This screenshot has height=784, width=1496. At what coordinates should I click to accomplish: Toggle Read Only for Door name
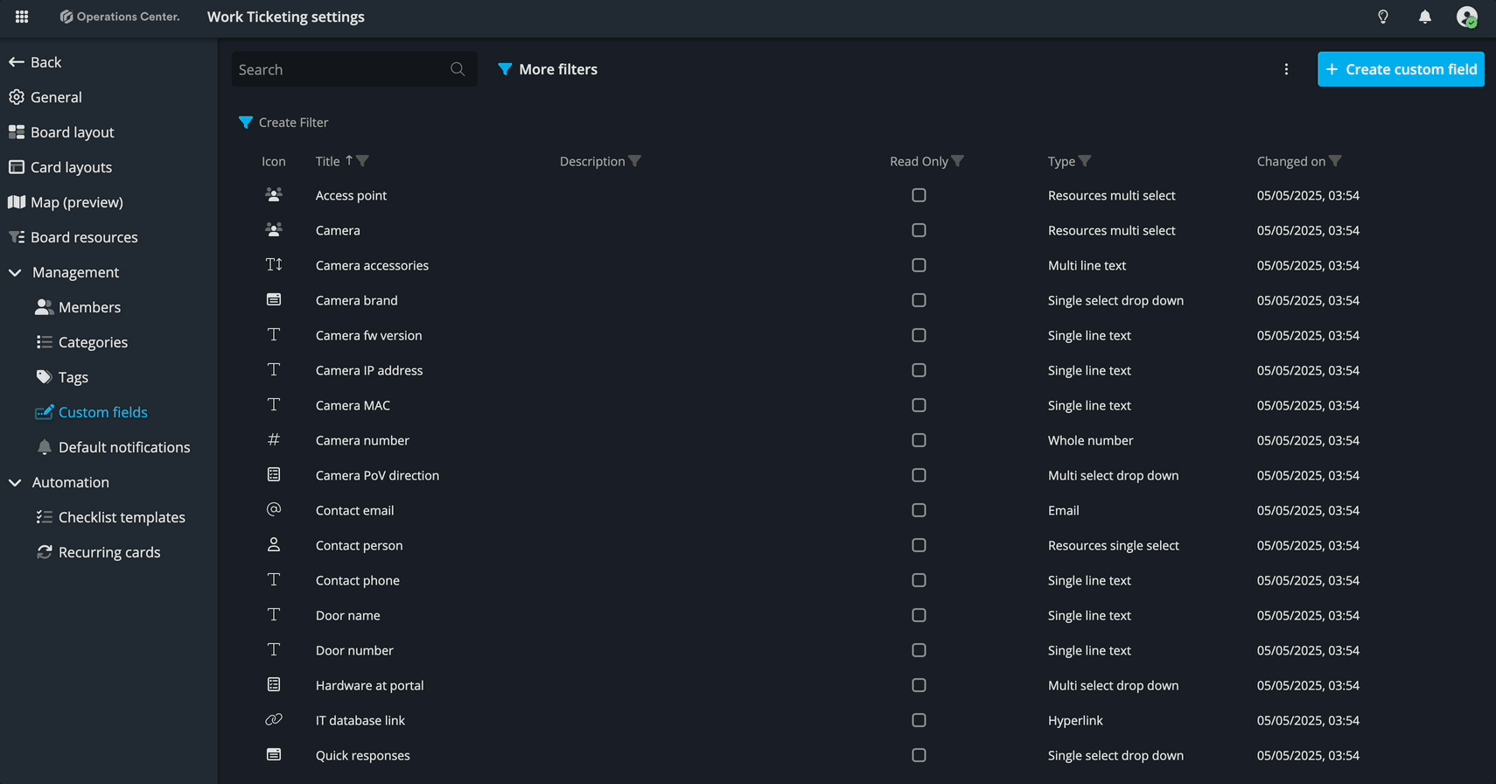coord(919,615)
